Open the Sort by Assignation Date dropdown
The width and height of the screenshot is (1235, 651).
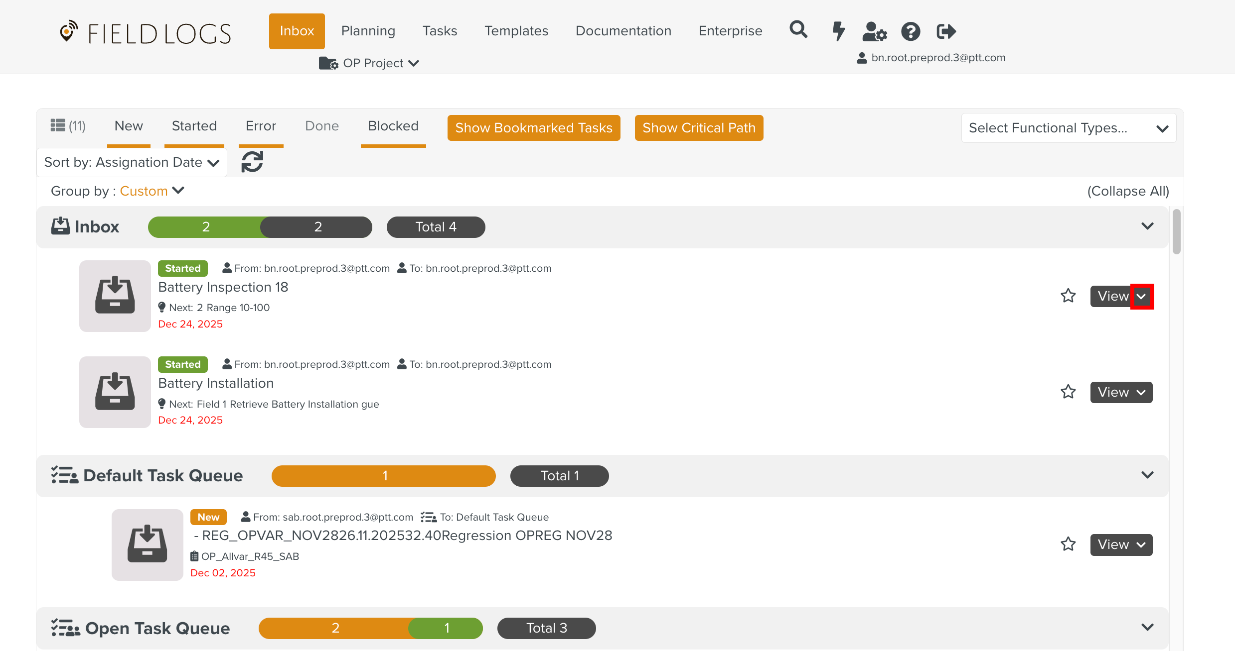(132, 162)
